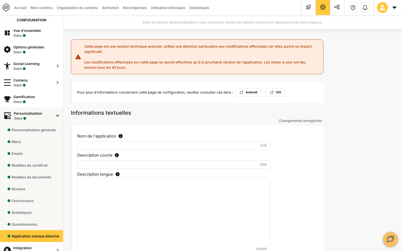
Task: Expand the Contenu section chevron
Action: [x=58, y=83]
